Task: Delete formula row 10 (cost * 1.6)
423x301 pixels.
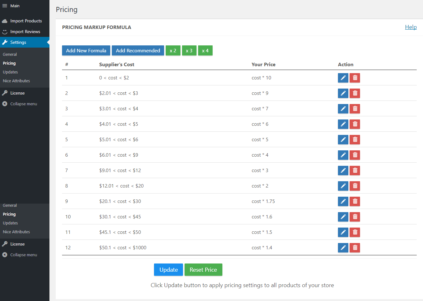Action: coord(355,217)
